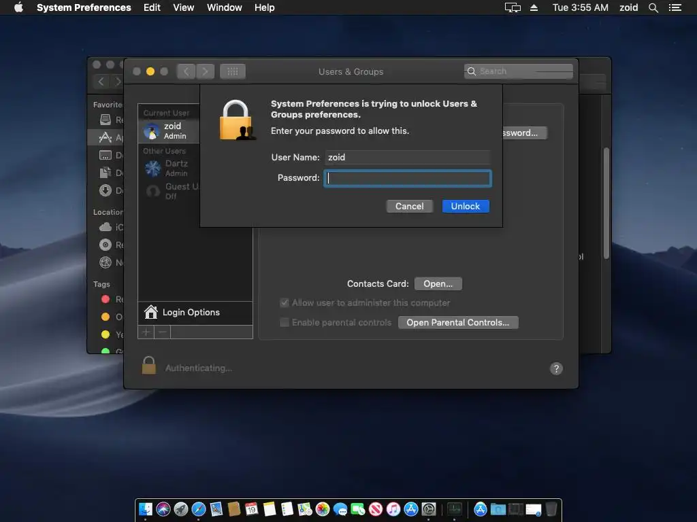Click add user plus button

pos(146,332)
